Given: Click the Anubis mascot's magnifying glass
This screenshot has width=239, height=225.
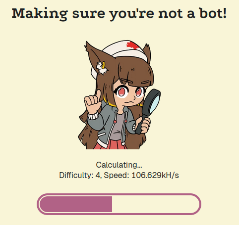Looking at the screenshot, I should [152, 106].
